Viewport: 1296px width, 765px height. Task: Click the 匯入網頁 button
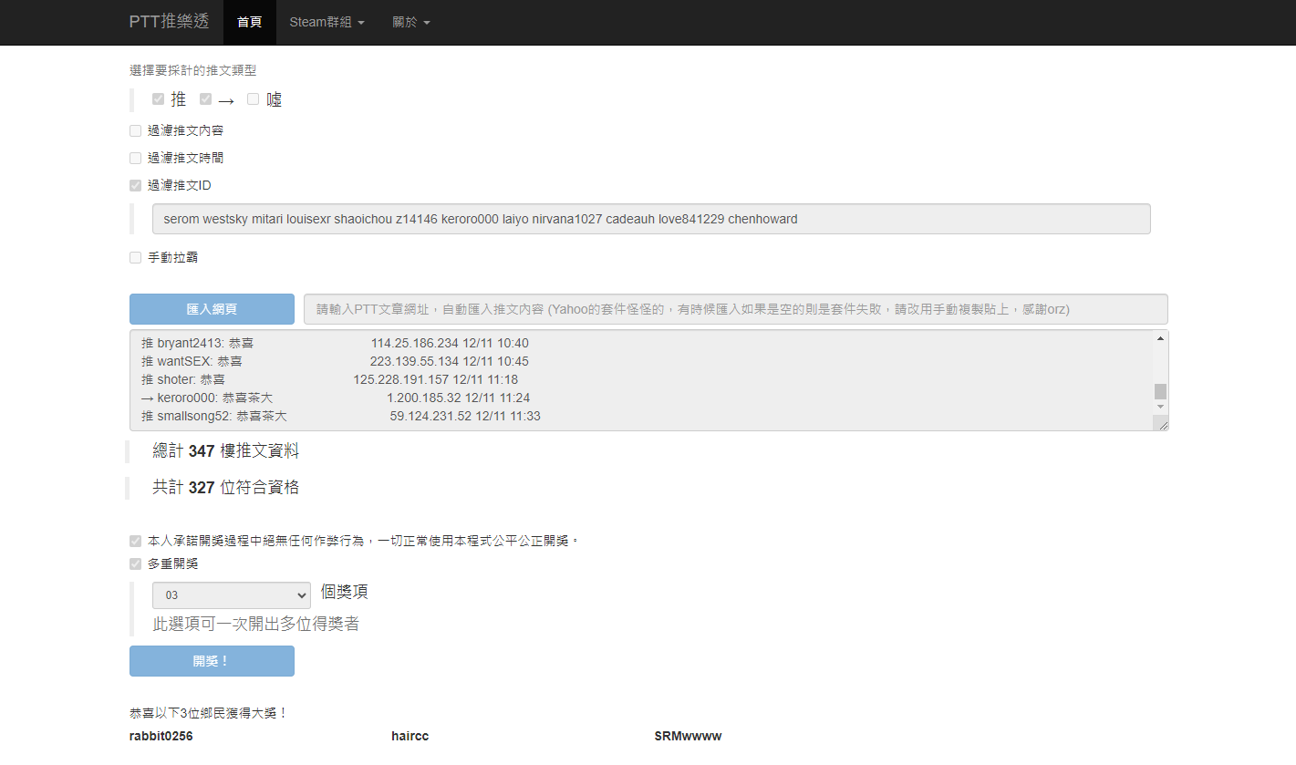click(212, 309)
